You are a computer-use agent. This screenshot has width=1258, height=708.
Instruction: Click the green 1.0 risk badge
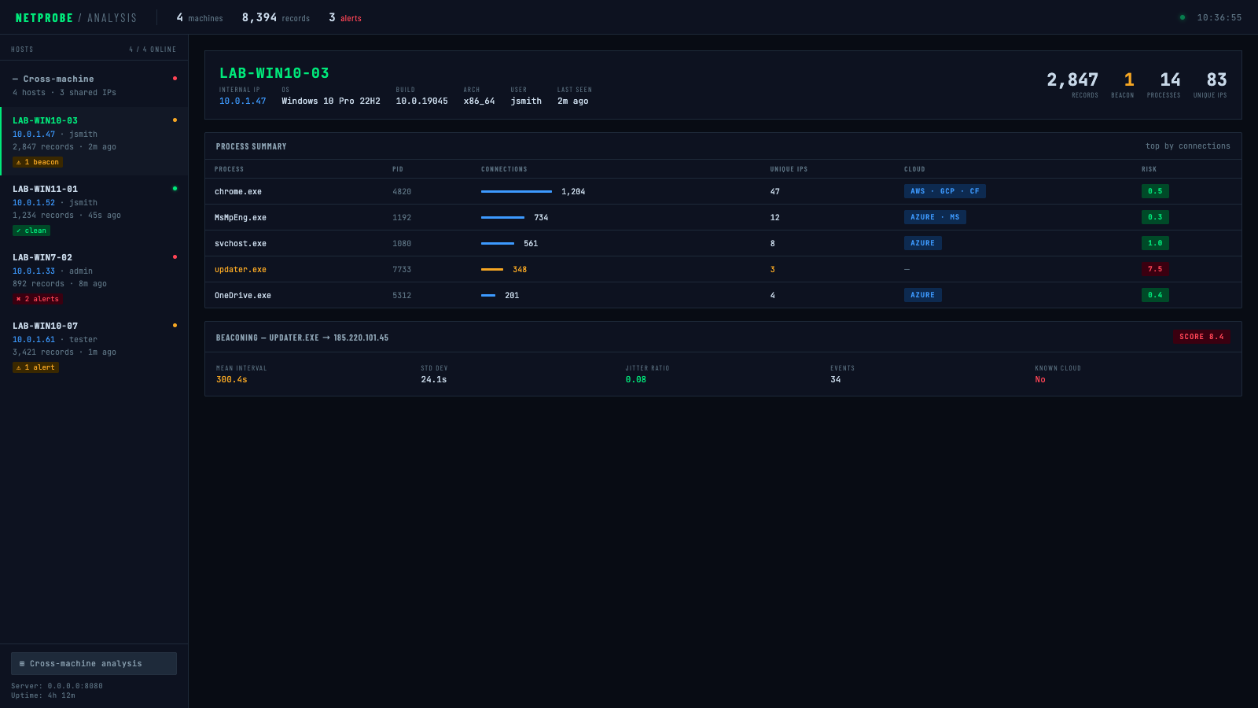coord(1155,243)
